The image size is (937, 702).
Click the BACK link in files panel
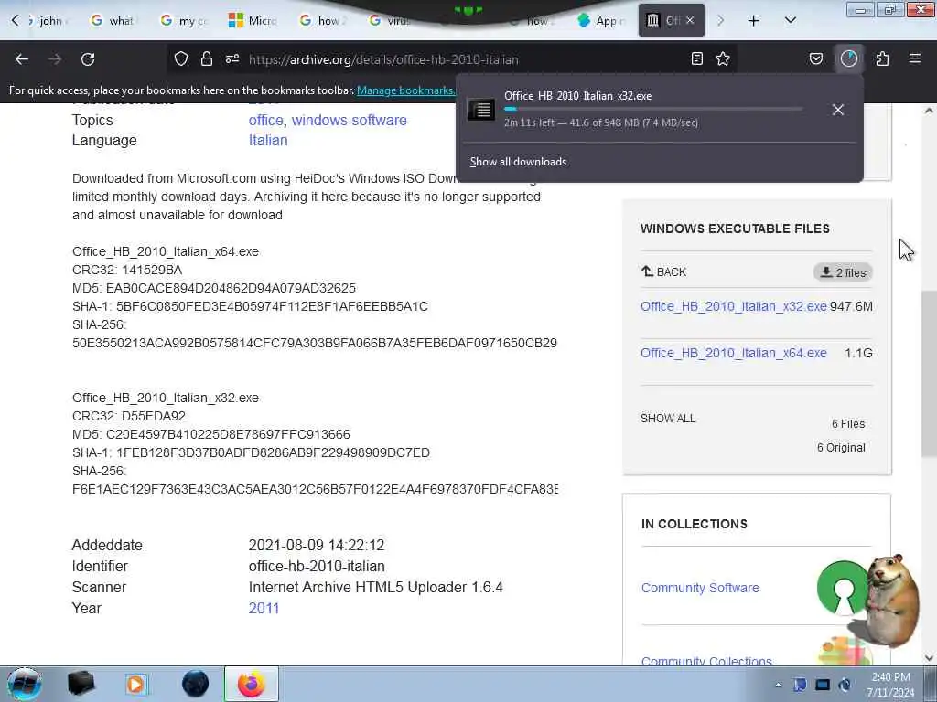point(663,271)
